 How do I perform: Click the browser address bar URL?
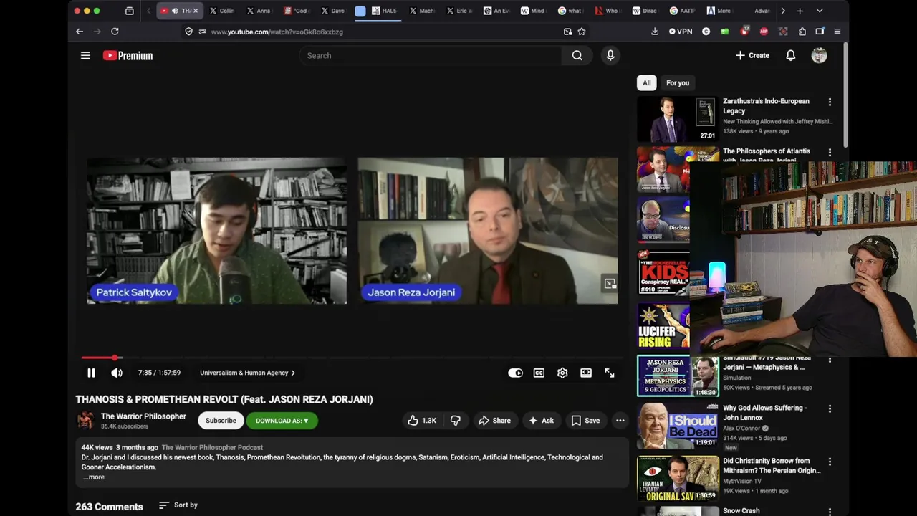coord(277,32)
